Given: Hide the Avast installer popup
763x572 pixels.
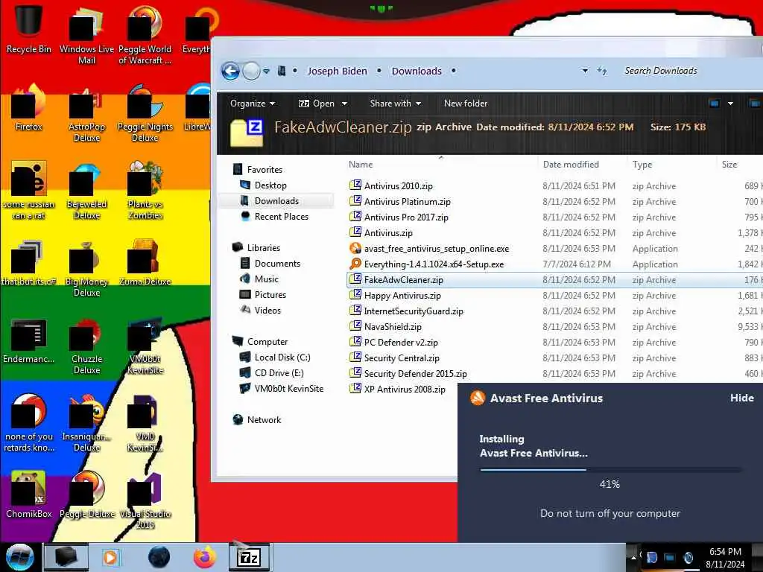Looking at the screenshot, I should [741, 398].
